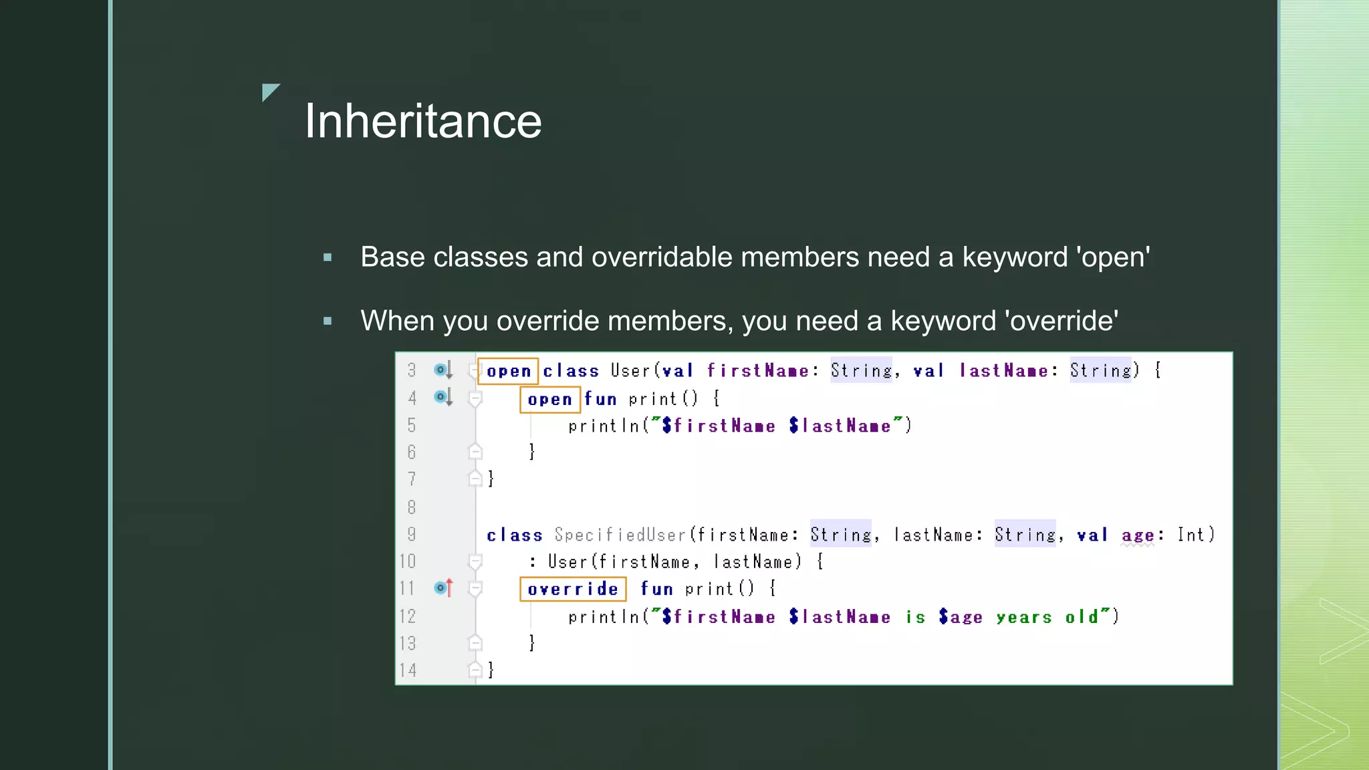Click line number 8 in the gutter
Viewport: 1369px width, 770px height.
(x=412, y=507)
